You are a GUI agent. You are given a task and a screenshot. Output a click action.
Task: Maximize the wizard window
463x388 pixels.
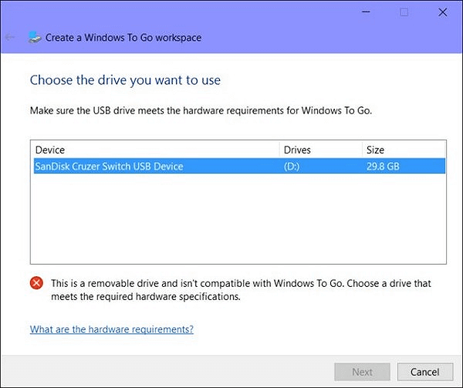click(x=404, y=12)
